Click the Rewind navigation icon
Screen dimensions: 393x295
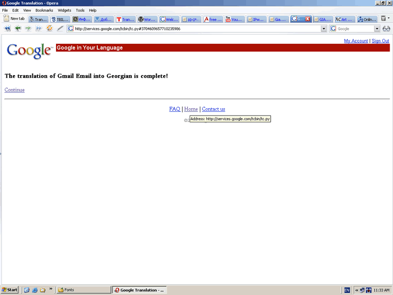(7, 29)
